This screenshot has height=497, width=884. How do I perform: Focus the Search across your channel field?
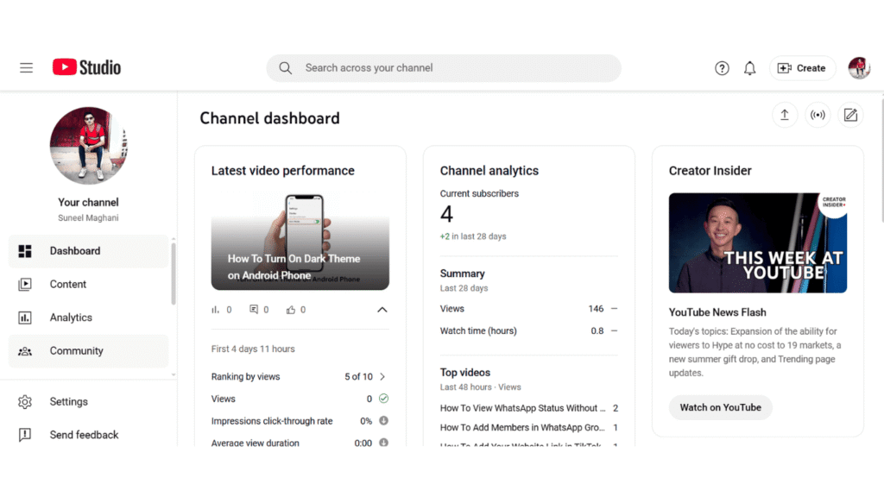coord(444,68)
